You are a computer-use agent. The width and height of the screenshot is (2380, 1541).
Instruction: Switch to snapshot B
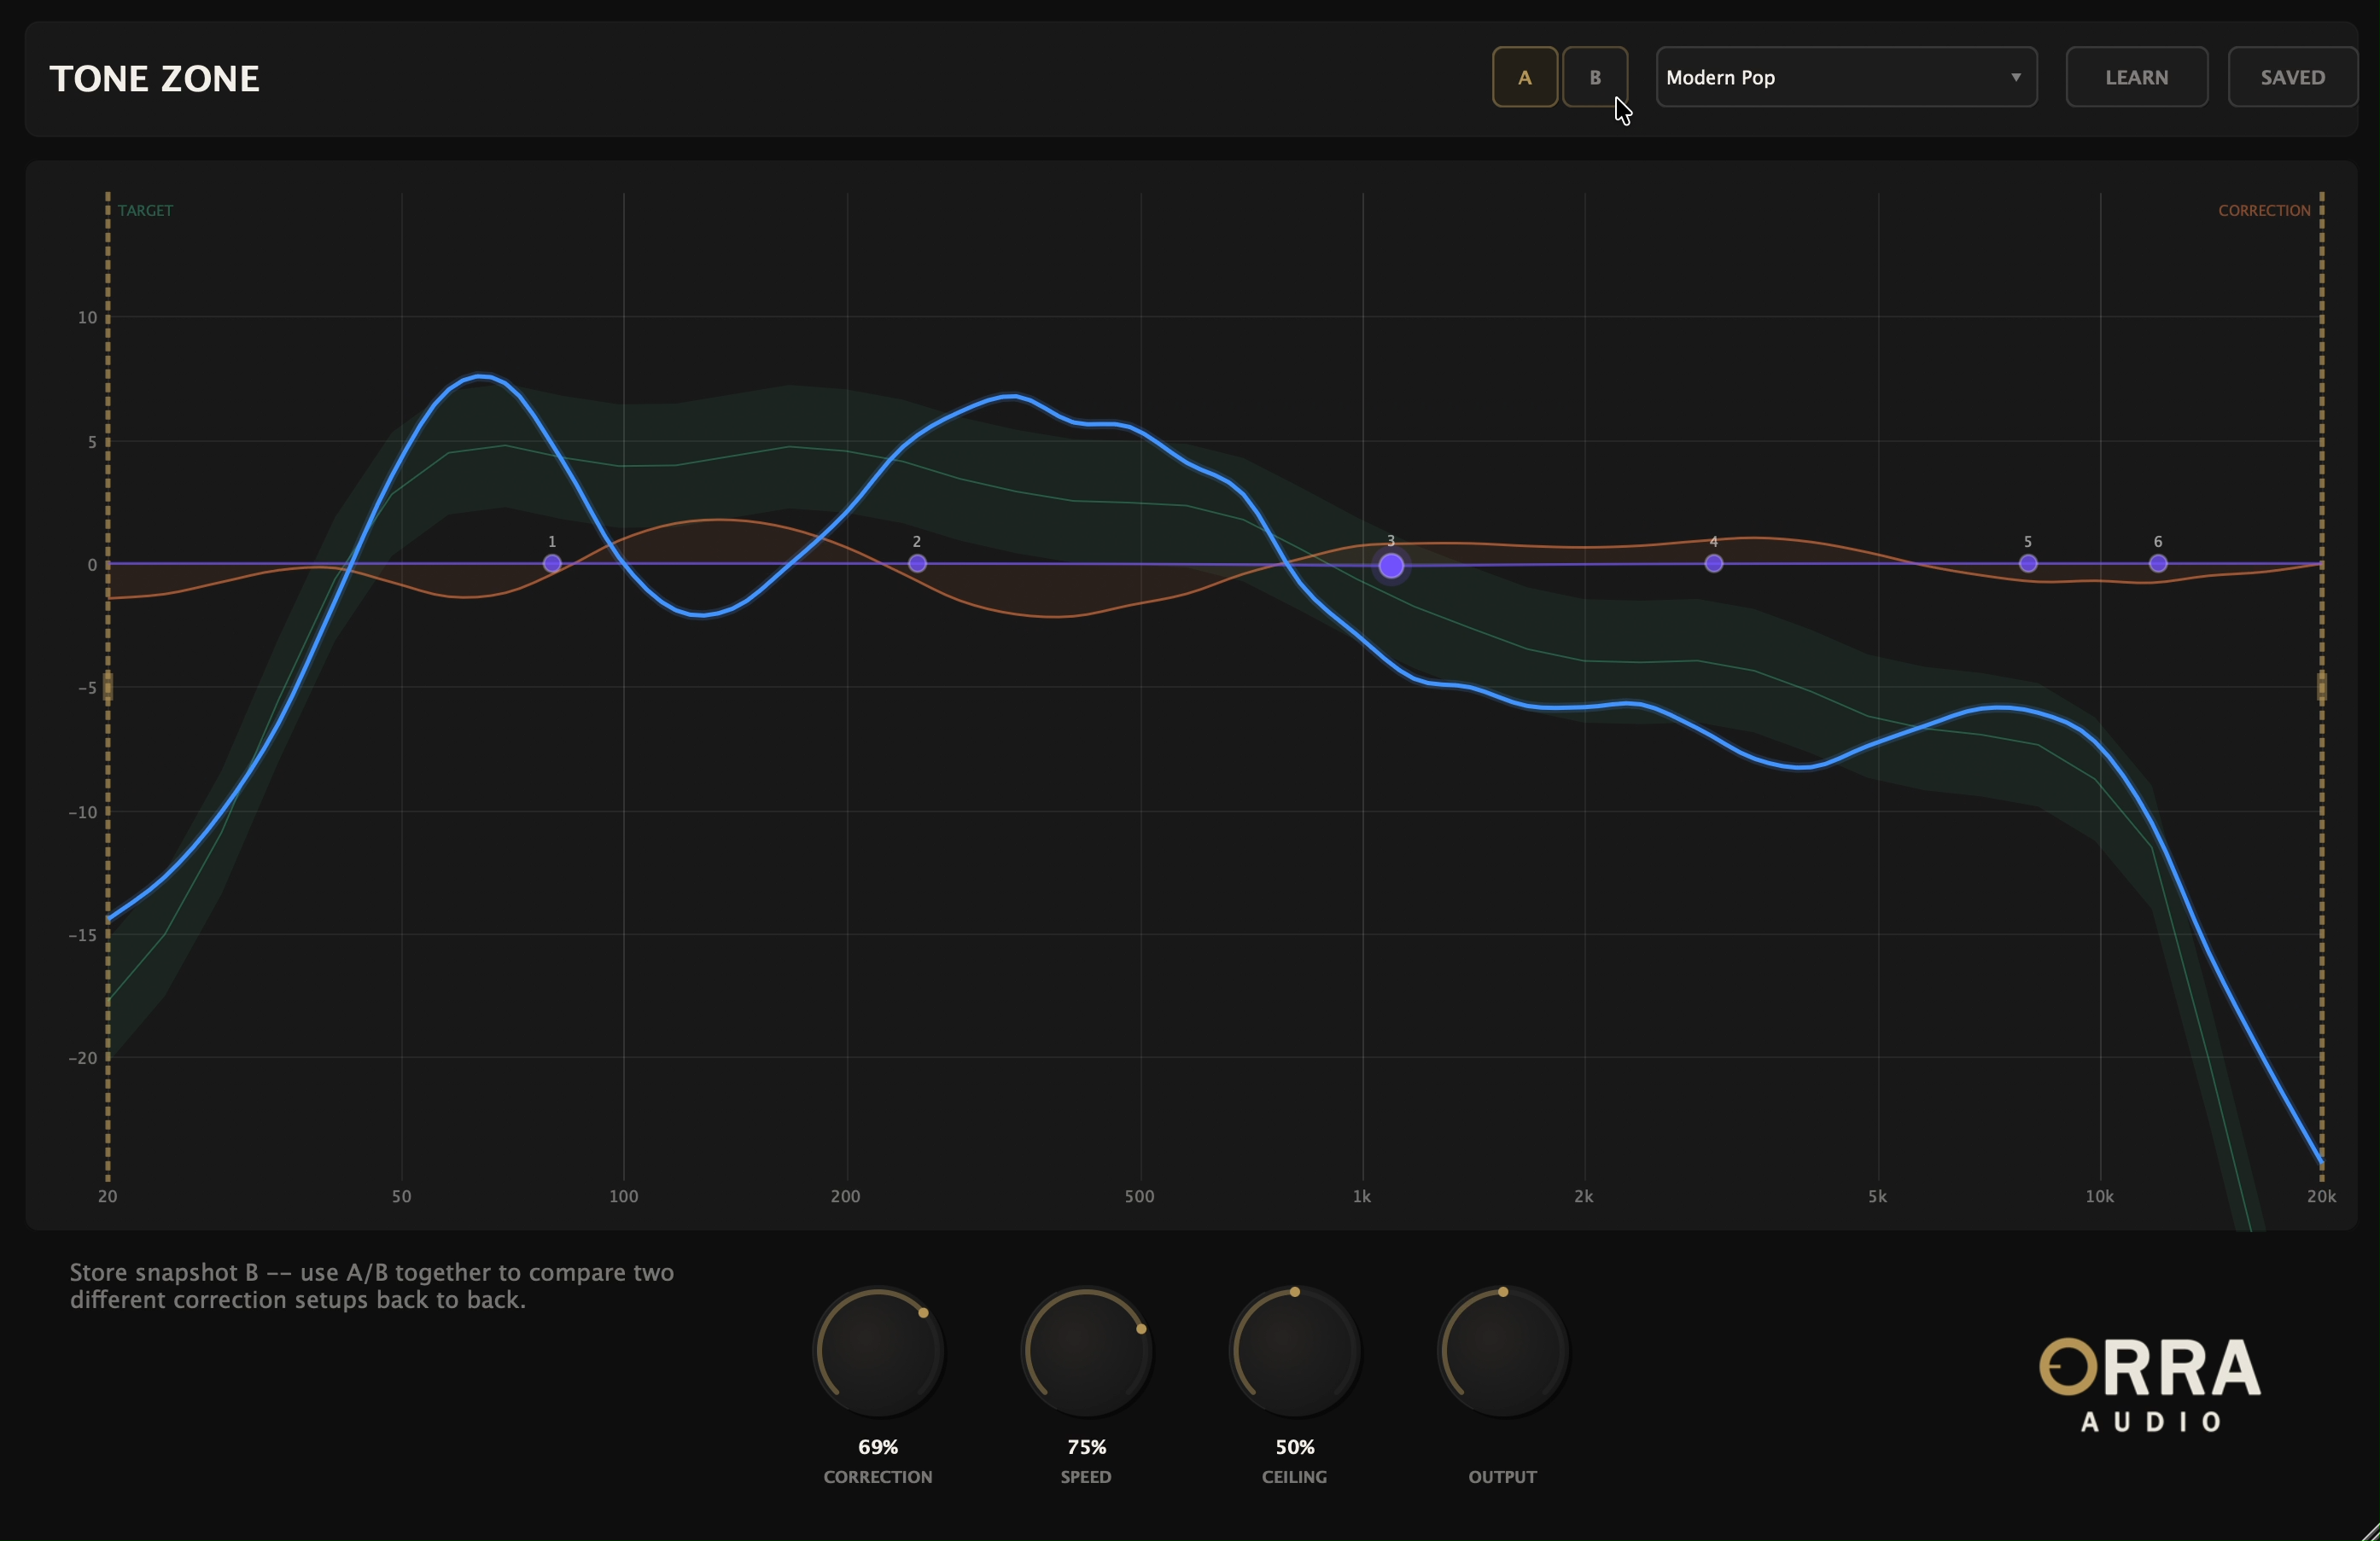click(x=1595, y=77)
